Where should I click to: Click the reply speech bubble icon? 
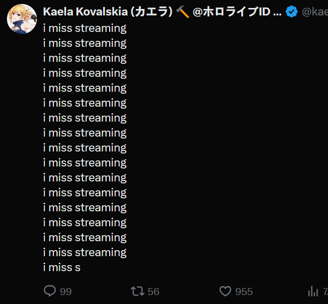click(50, 291)
